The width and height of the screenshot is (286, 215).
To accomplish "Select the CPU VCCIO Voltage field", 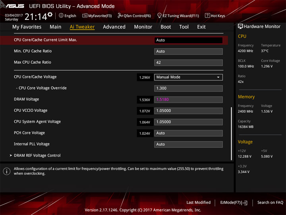I will tap(188, 111).
